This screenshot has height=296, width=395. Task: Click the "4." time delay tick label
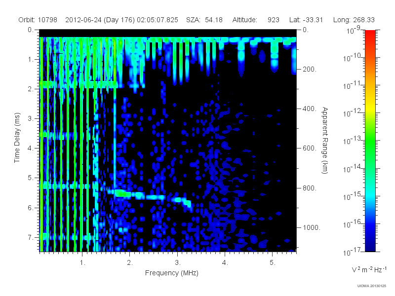31,148
